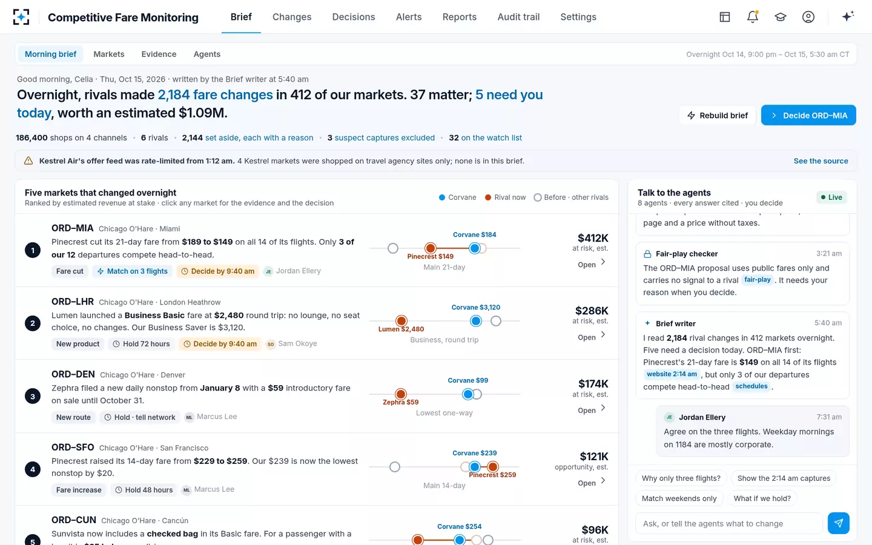Open on the watch list link

(492, 138)
